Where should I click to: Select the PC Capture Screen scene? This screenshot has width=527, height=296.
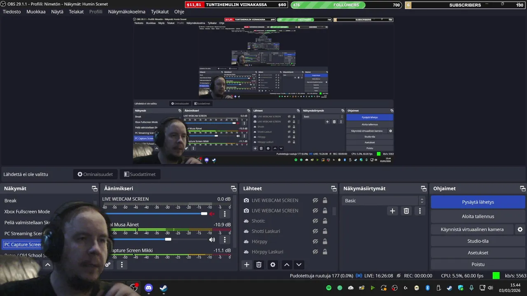pos(23,245)
